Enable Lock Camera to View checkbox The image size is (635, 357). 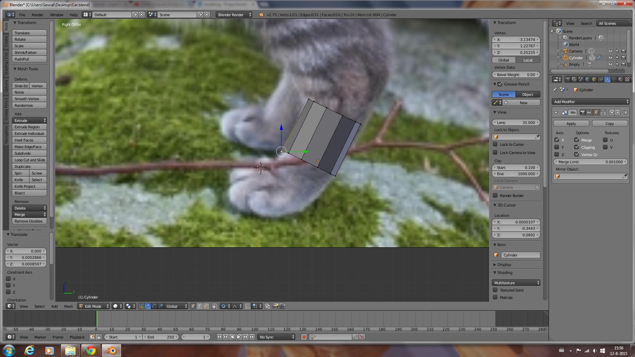(x=495, y=152)
